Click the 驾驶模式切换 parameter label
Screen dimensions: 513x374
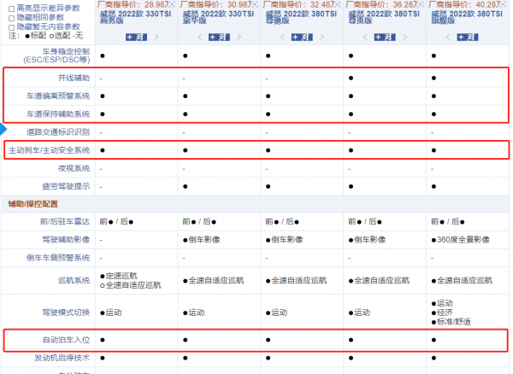66,313
